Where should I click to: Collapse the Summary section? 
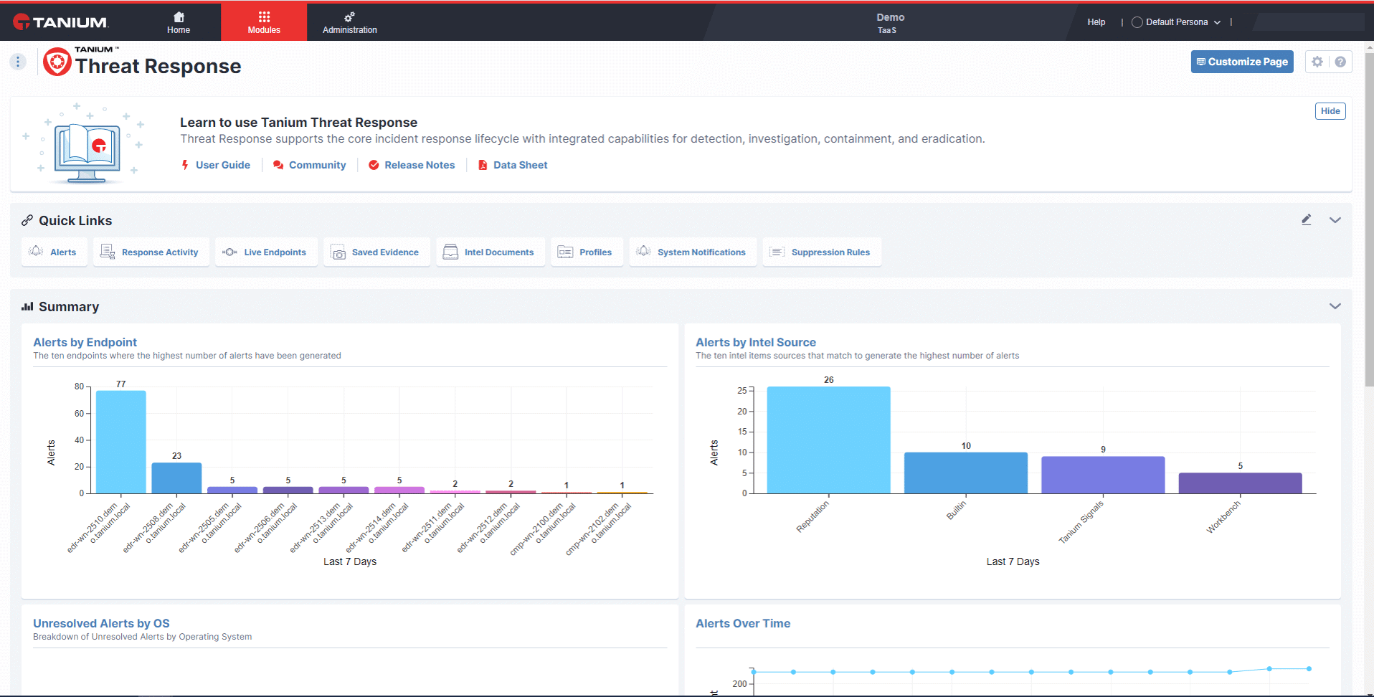tap(1335, 306)
